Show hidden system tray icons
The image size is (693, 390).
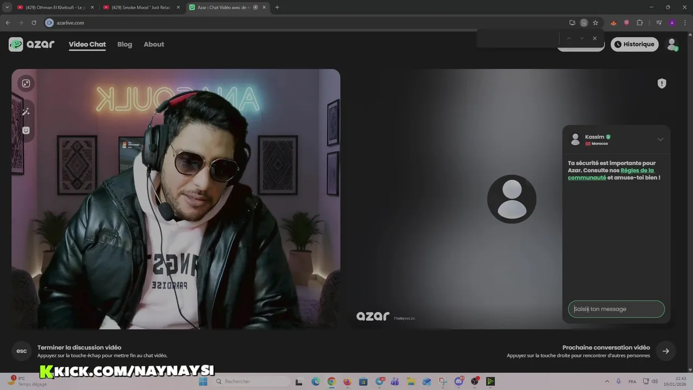coord(607,381)
